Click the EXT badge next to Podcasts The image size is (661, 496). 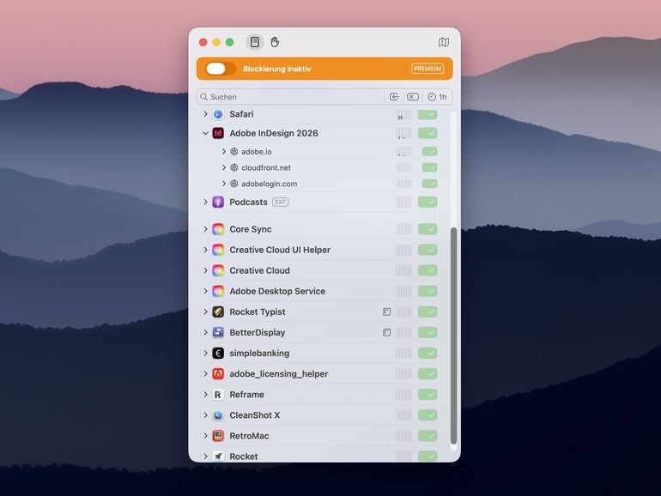tap(281, 203)
